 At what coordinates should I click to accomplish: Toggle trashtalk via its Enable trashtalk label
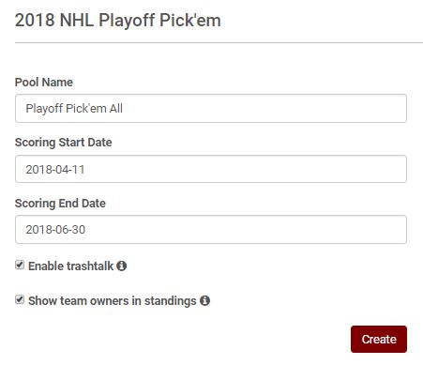point(70,266)
